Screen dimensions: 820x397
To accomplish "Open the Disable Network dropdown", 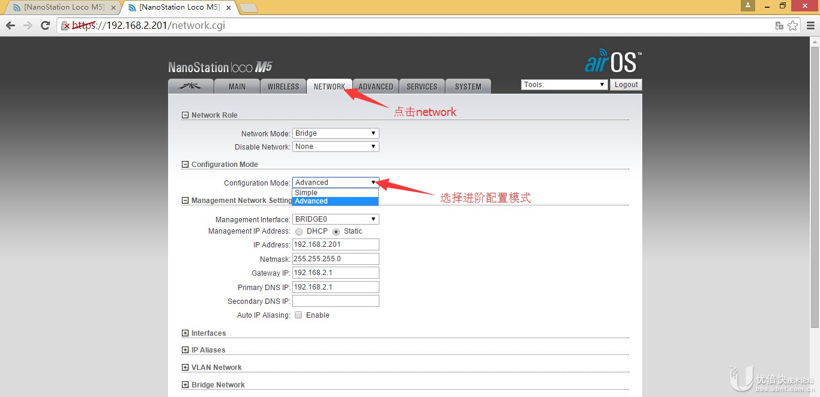I will [336, 147].
